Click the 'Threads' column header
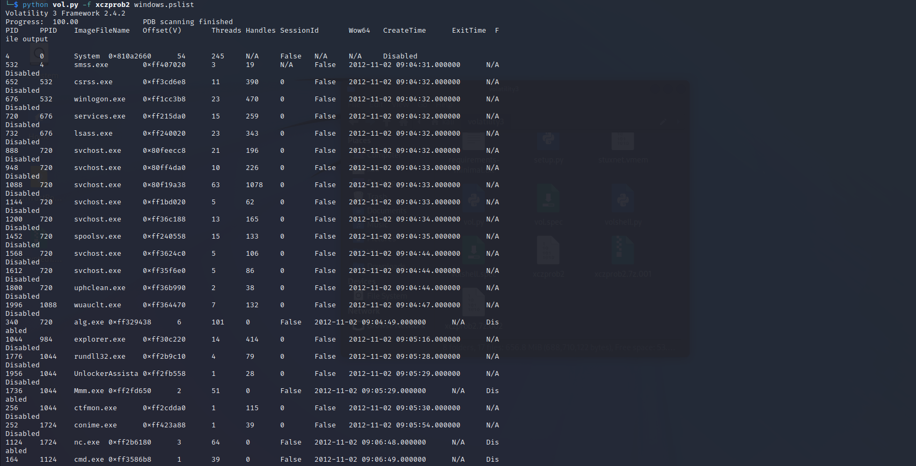Screen dimensions: 916x466 226,31
